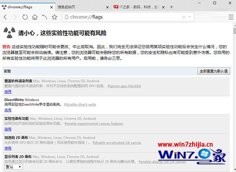Switch to the 旗鱼起始页 tab
The height and width of the screenshot is (172, 236).
coord(66,7)
